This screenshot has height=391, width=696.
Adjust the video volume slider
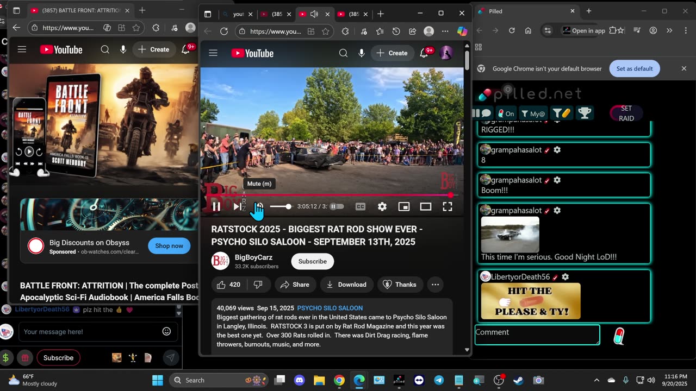[x=281, y=206]
